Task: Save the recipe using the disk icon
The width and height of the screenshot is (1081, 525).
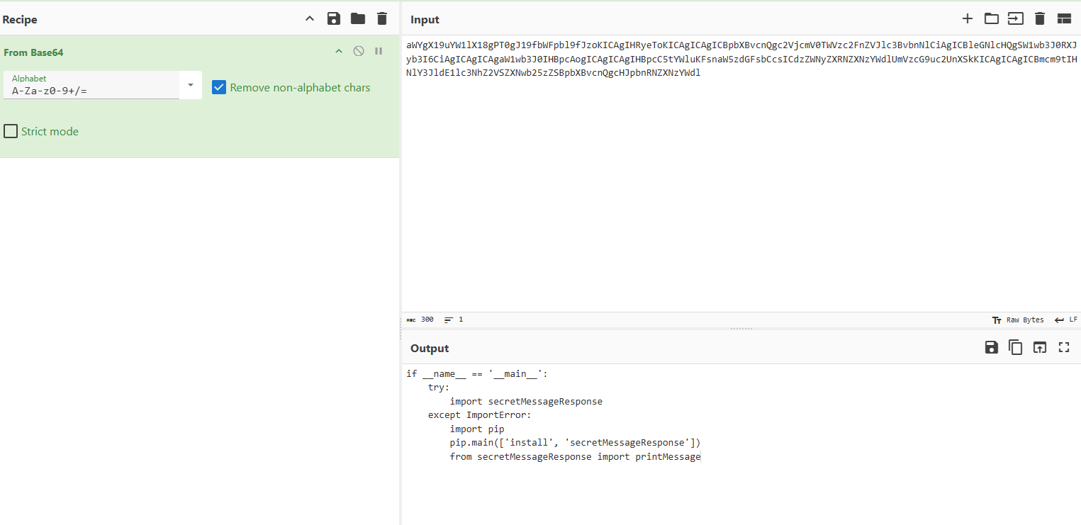Action: coord(333,19)
